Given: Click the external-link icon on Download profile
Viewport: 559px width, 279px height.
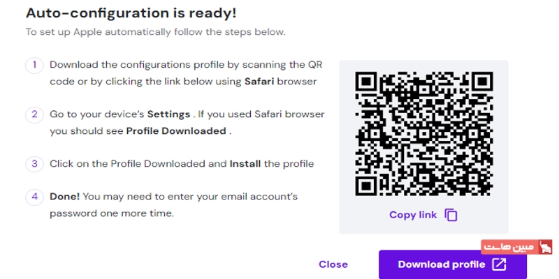Looking at the screenshot, I should (499, 264).
